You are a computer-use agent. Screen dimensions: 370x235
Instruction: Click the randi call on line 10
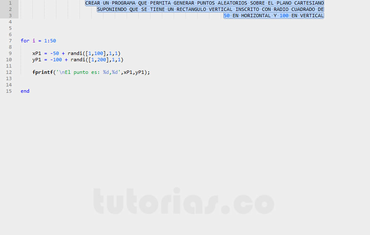click(97, 60)
